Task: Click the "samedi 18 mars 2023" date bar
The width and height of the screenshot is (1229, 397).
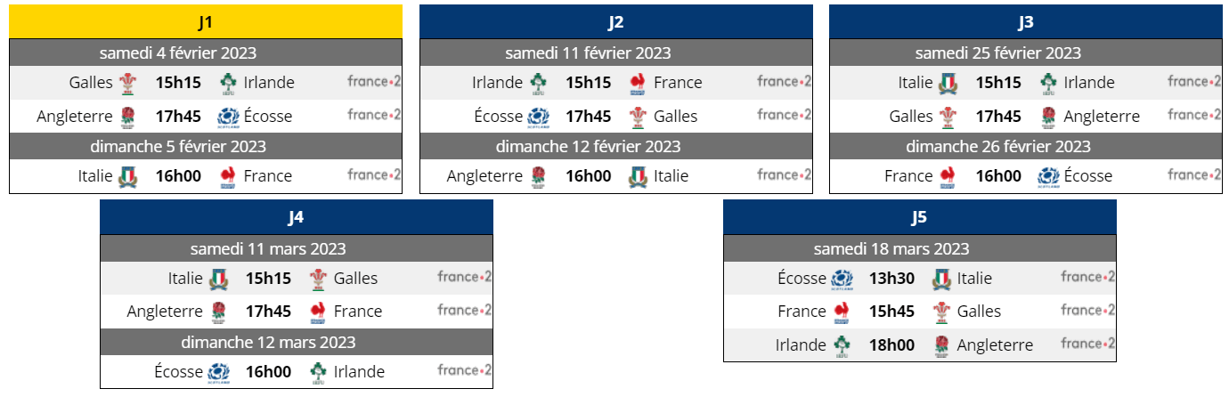Action: [x=920, y=249]
